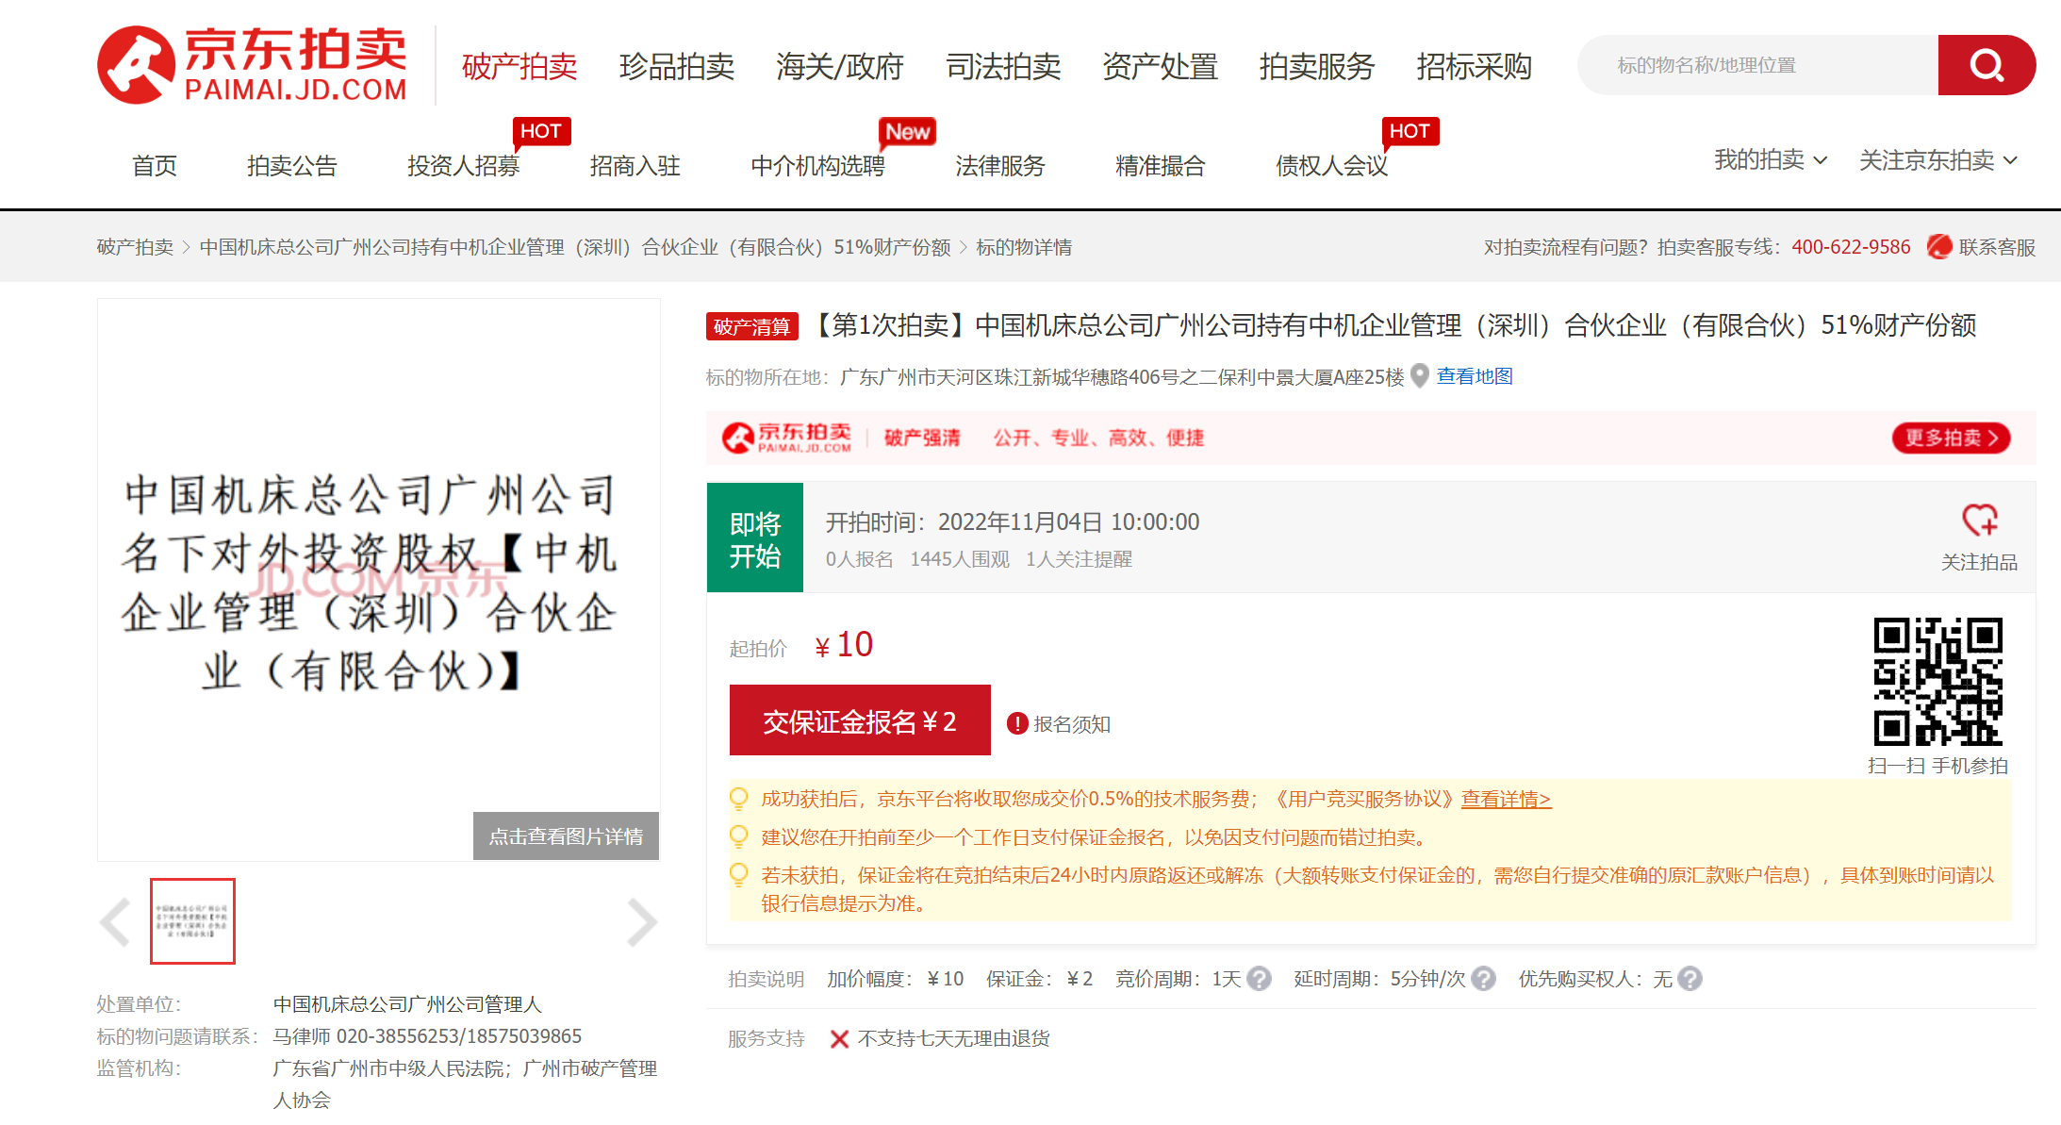Screen dimensions: 2061x1125
Task: Click the heart follow-item icon
Action: coord(1979,520)
